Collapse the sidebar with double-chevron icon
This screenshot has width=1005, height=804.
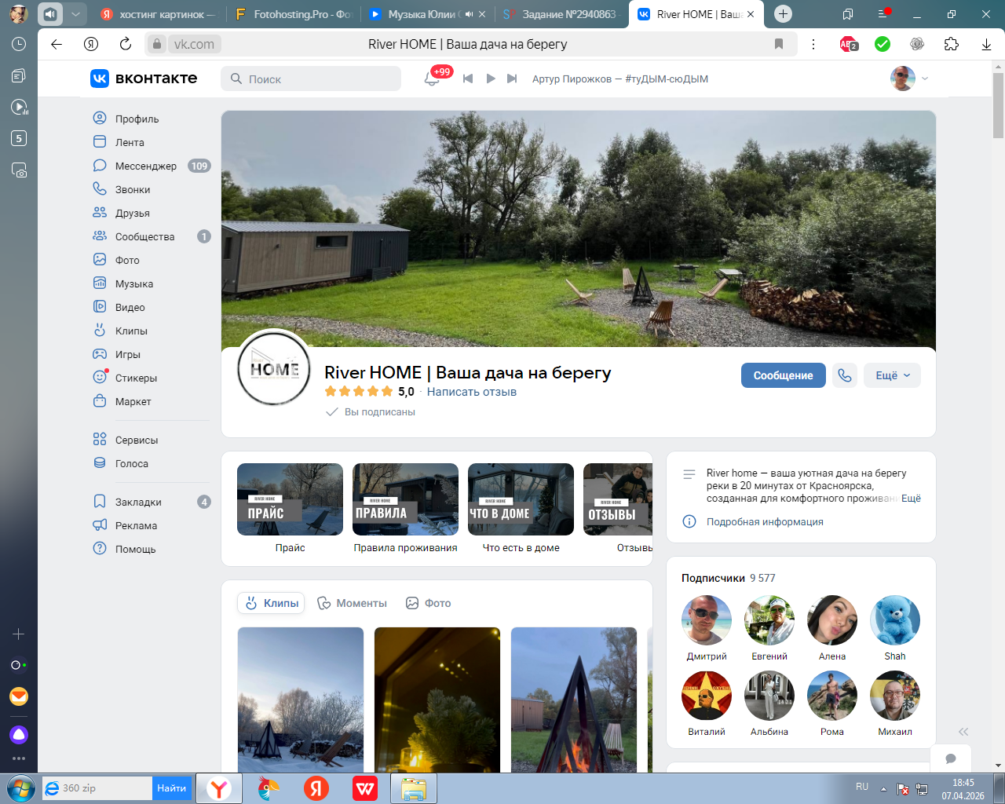[963, 731]
